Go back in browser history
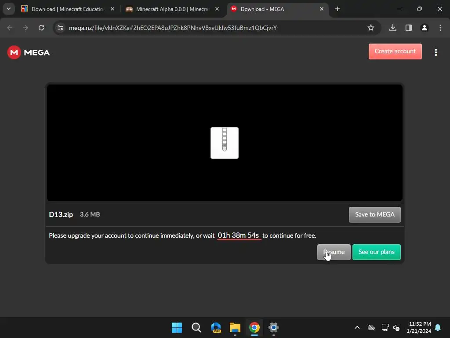The width and height of the screenshot is (450, 338). click(10, 28)
